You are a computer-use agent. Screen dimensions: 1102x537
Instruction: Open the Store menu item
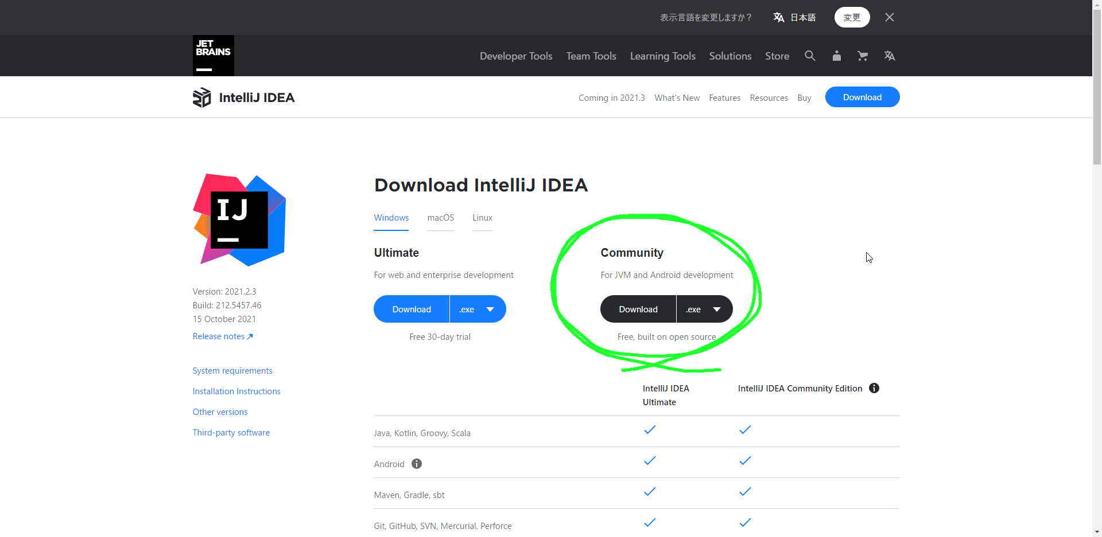click(x=777, y=56)
